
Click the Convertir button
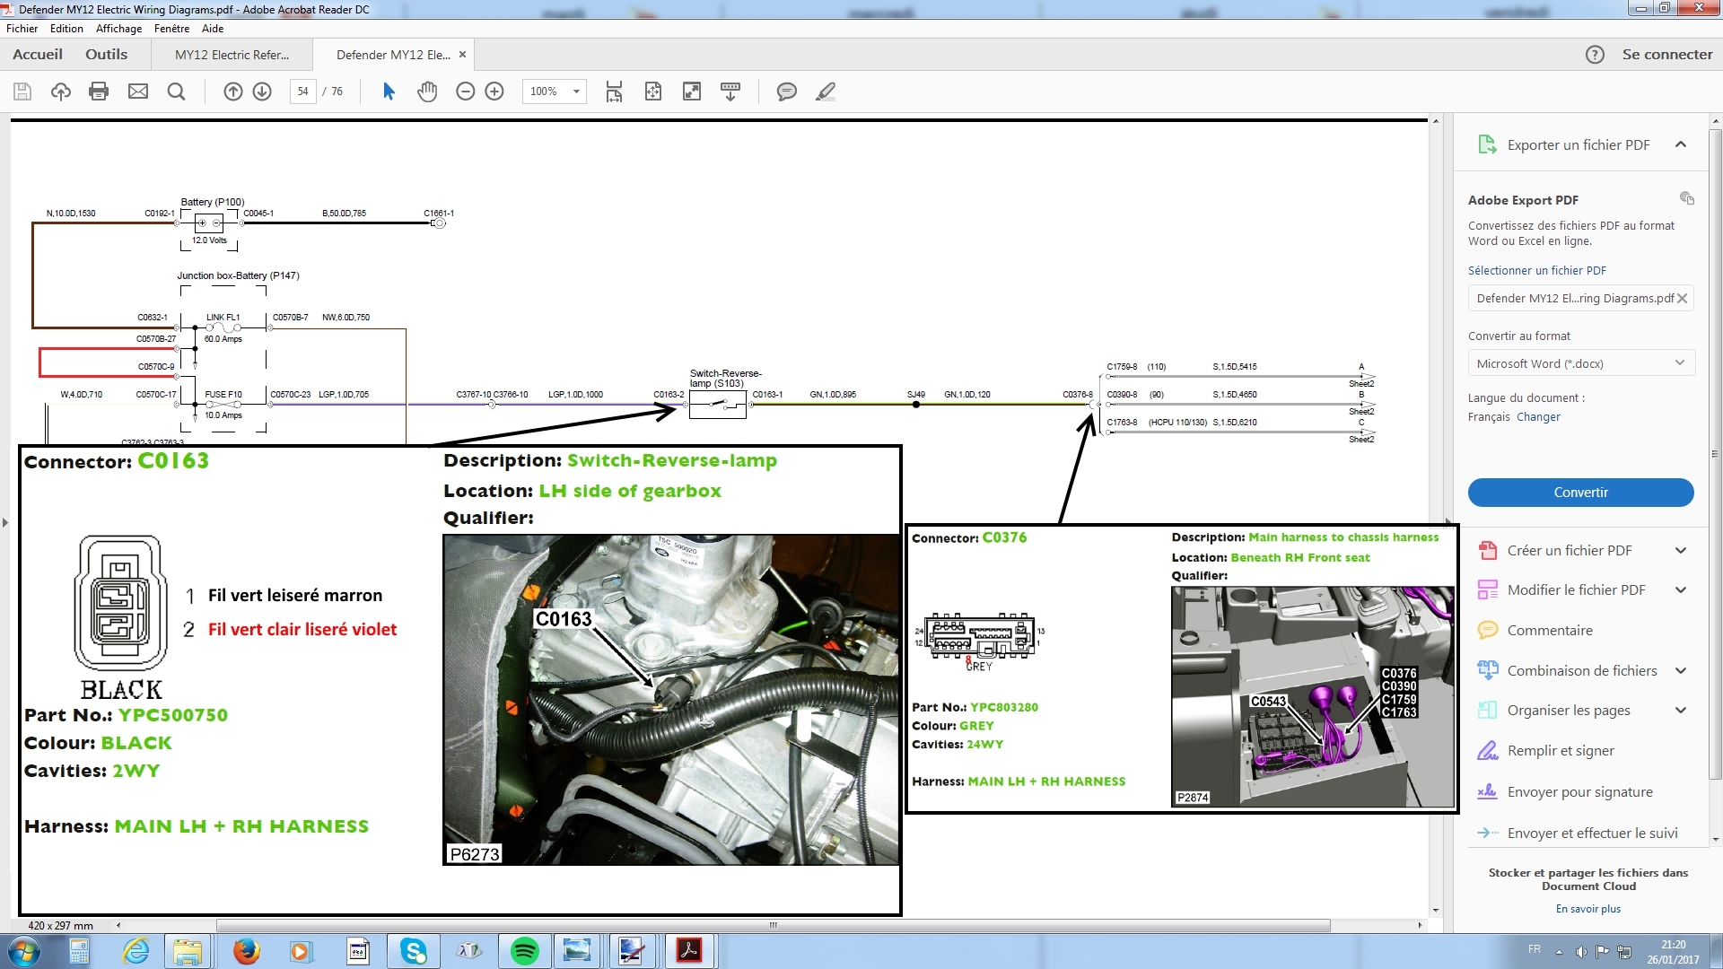[x=1580, y=493]
